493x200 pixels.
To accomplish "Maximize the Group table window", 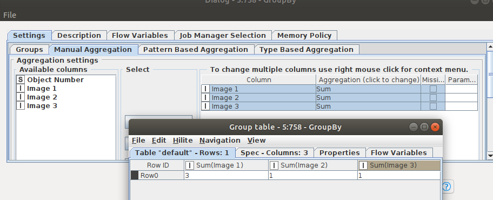I will [424, 127].
